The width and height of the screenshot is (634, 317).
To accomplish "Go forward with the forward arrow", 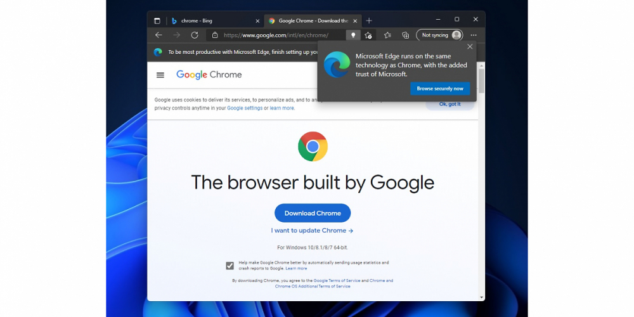I will [176, 35].
